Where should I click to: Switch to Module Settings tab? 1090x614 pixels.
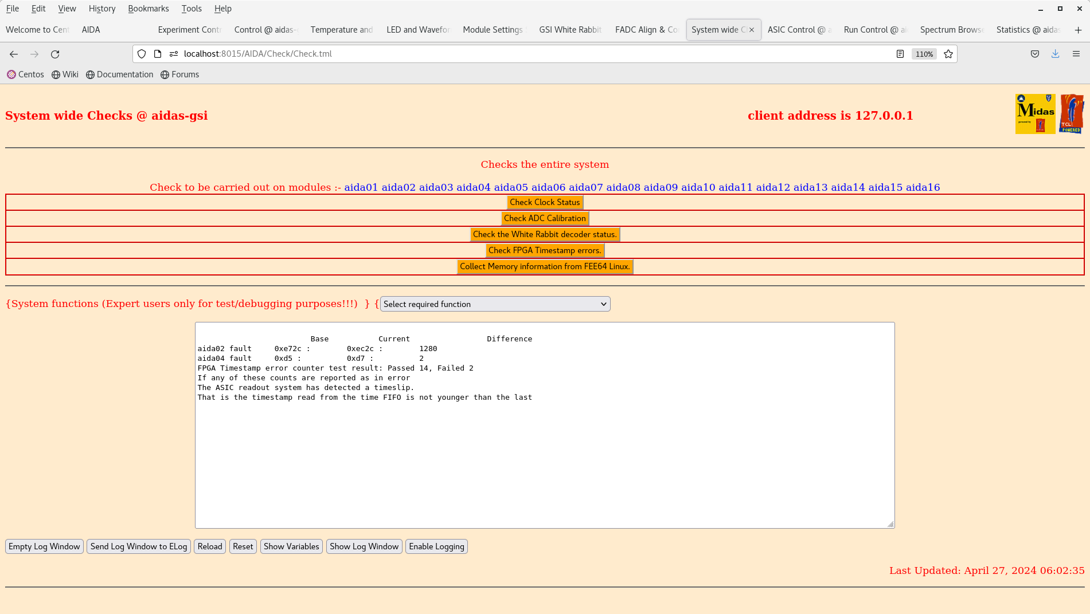point(495,30)
